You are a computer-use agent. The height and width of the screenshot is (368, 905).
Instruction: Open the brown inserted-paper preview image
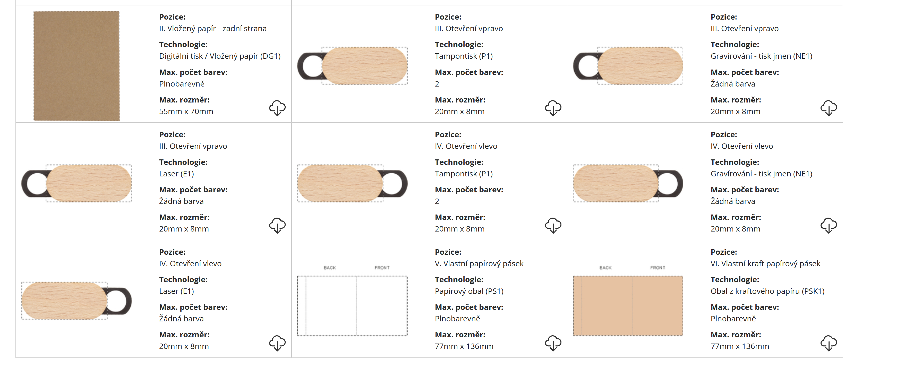(x=76, y=66)
